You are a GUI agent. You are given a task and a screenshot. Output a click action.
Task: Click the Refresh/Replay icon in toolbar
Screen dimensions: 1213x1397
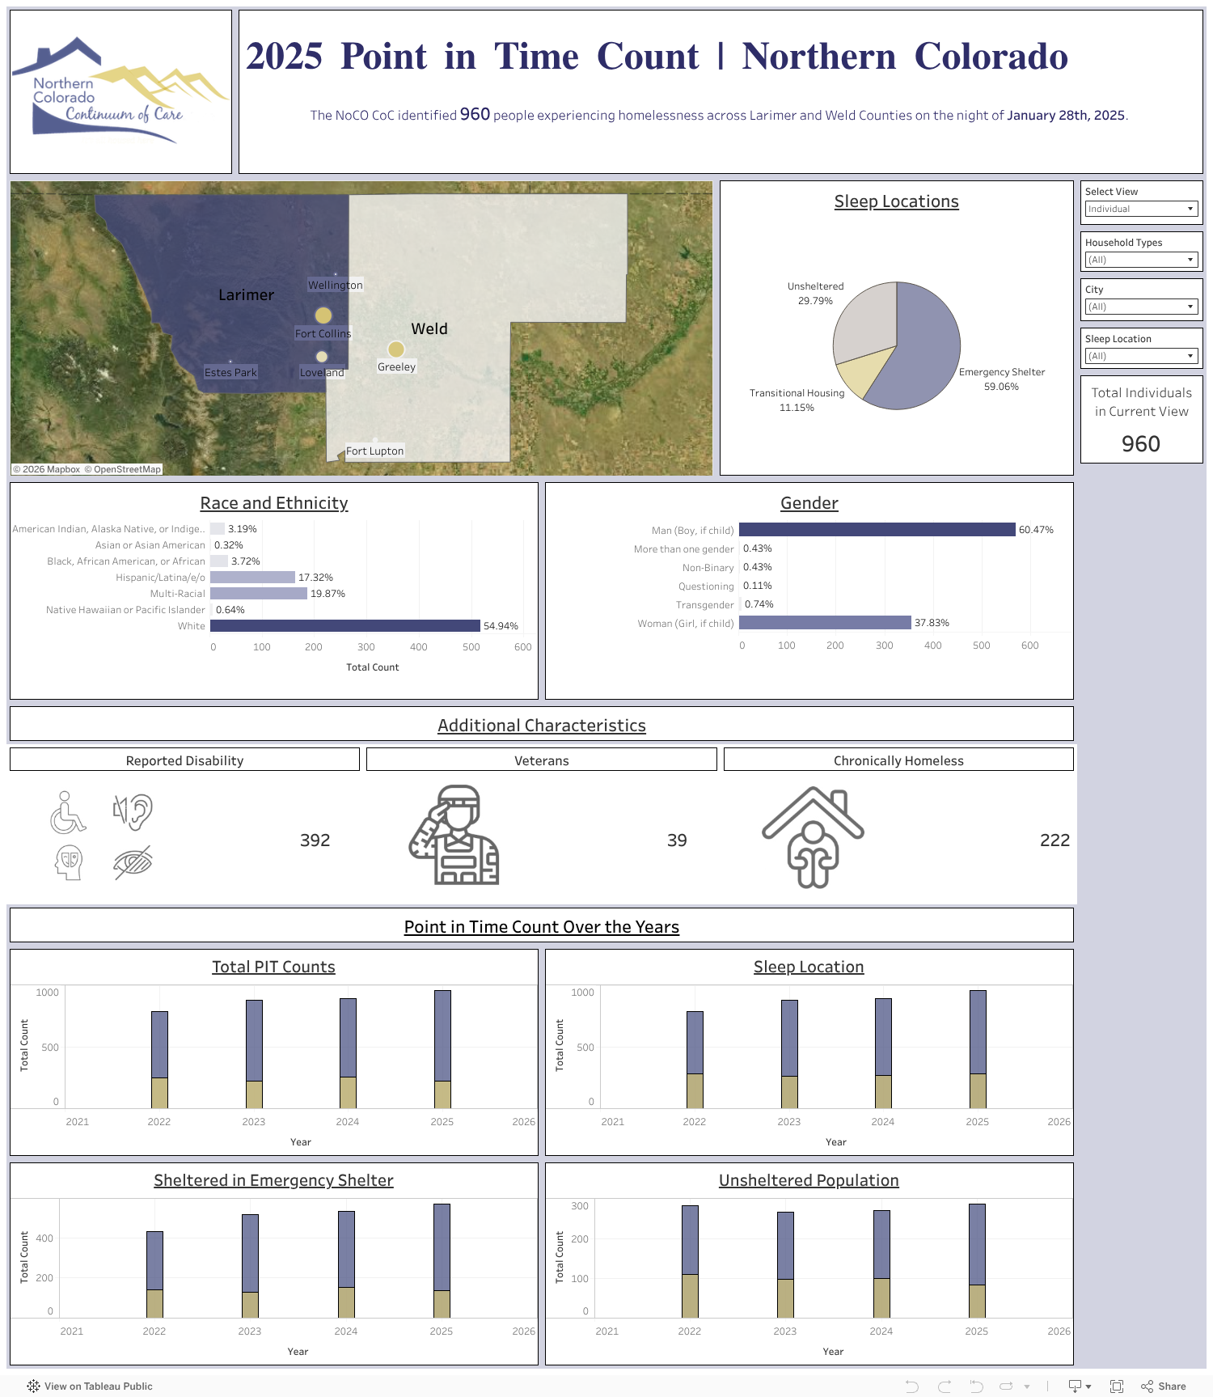click(x=1006, y=1386)
